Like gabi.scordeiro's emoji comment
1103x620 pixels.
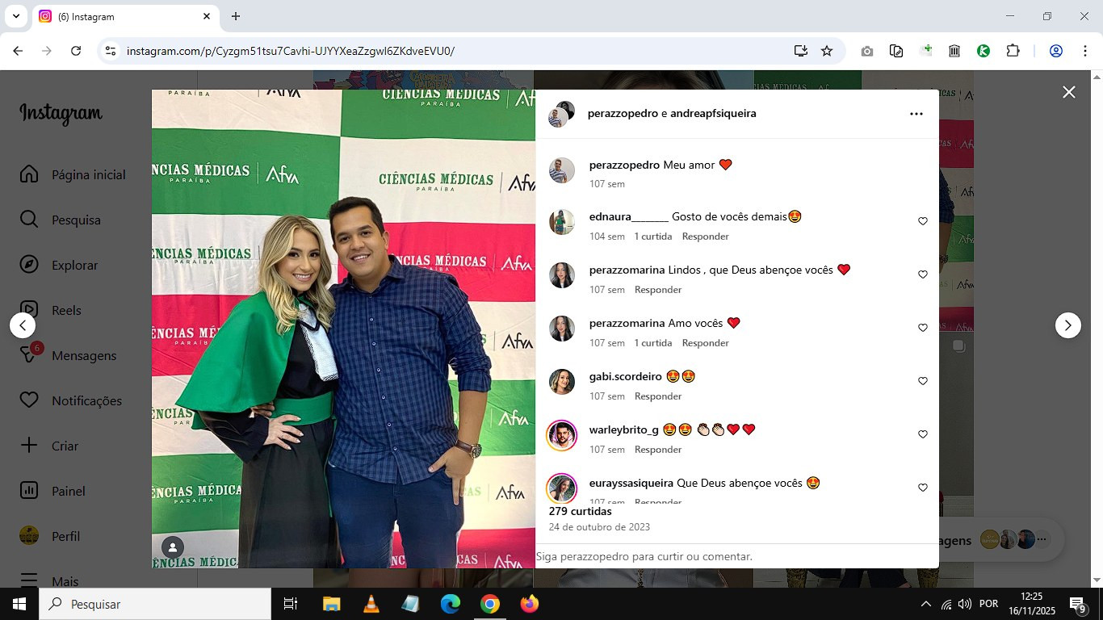tap(922, 381)
